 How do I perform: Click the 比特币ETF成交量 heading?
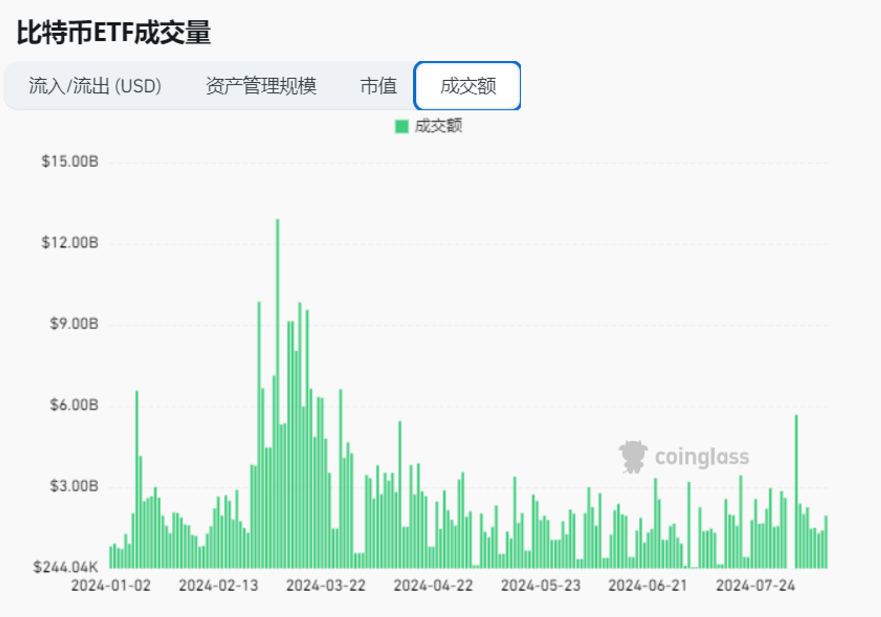[114, 33]
